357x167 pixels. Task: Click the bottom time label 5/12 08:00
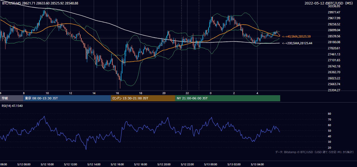[x=24, y=164]
